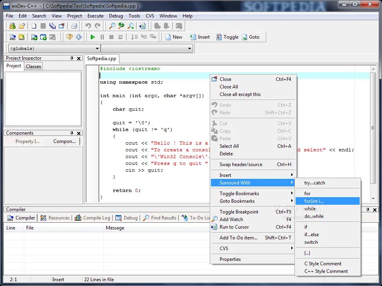Open the Compile Log tab

pos(93,218)
